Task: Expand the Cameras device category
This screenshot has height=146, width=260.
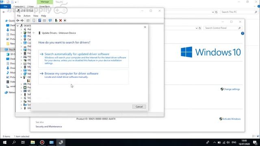Action: point(21,39)
